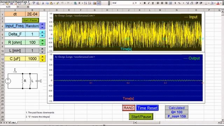Viewport: 224px width, 126px height.
Task: Decrease R [ohm] with down spinner
Action: click(42, 44)
